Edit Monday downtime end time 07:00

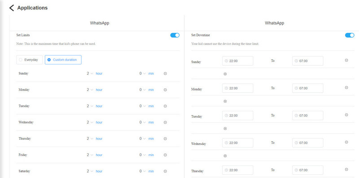pyautogui.click(x=308, y=88)
